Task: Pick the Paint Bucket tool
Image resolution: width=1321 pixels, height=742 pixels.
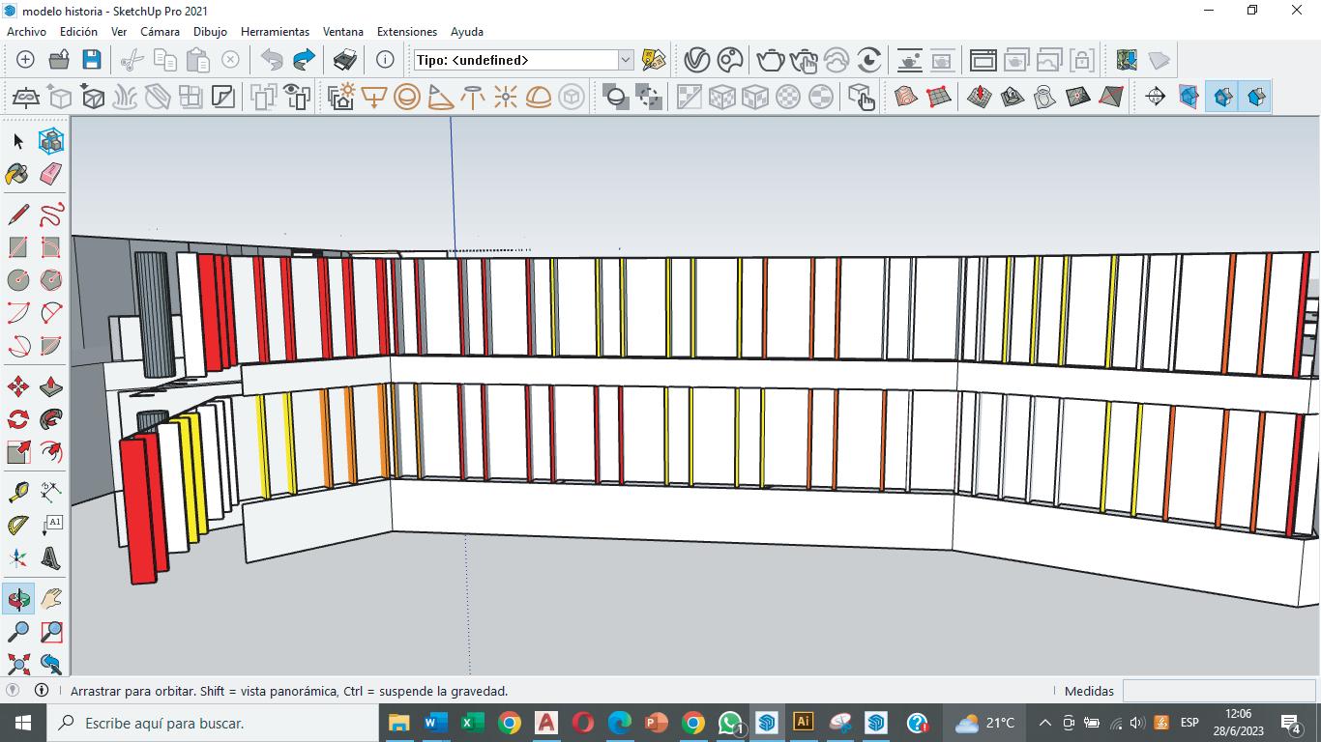Action: coord(17,174)
